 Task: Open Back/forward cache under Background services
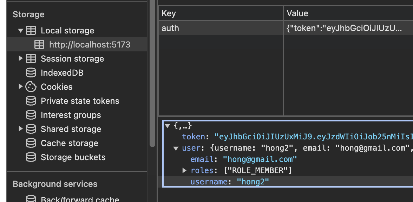point(80,199)
